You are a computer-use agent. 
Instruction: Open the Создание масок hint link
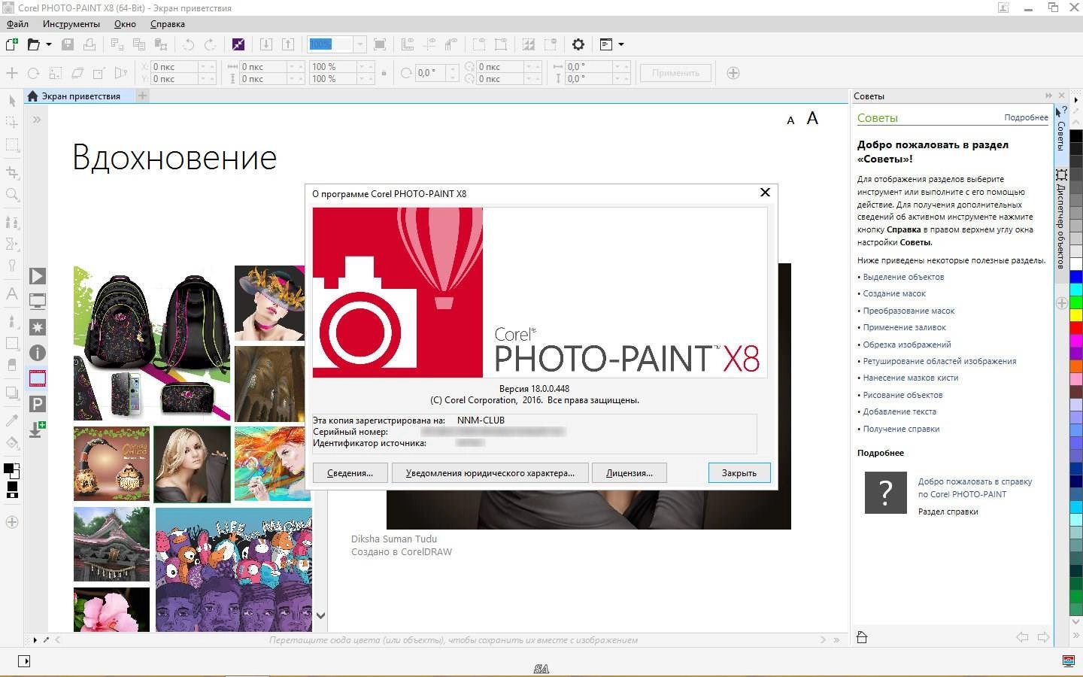pos(894,293)
